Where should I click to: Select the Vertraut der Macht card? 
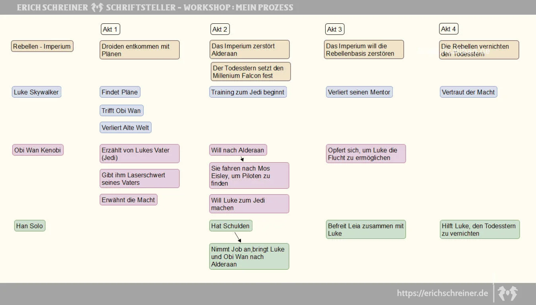(x=468, y=92)
